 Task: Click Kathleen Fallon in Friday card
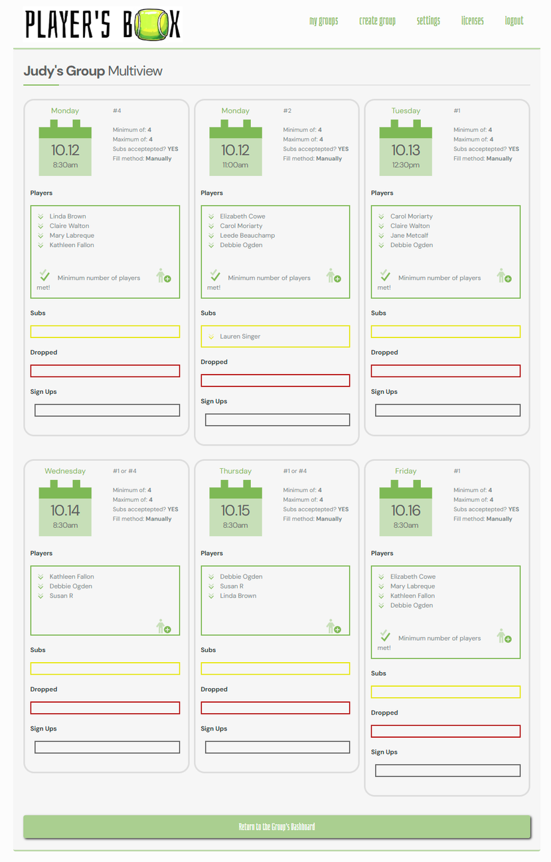[413, 596]
